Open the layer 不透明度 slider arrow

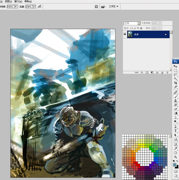pyautogui.click(x=160, y=23)
